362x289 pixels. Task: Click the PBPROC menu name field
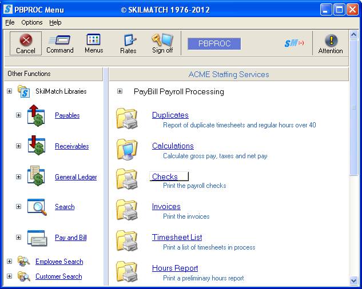[214, 43]
